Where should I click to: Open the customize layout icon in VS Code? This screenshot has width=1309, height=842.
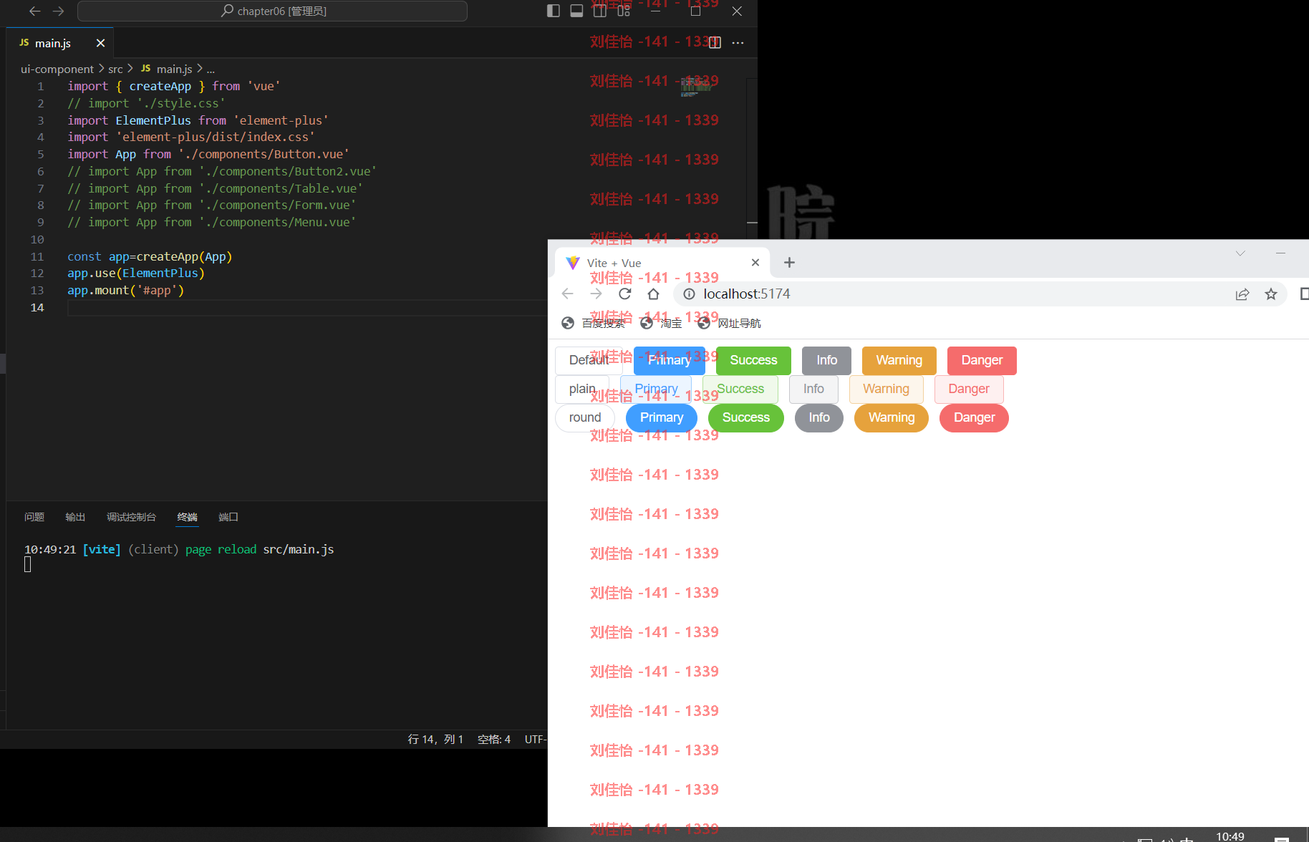pos(624,11)
